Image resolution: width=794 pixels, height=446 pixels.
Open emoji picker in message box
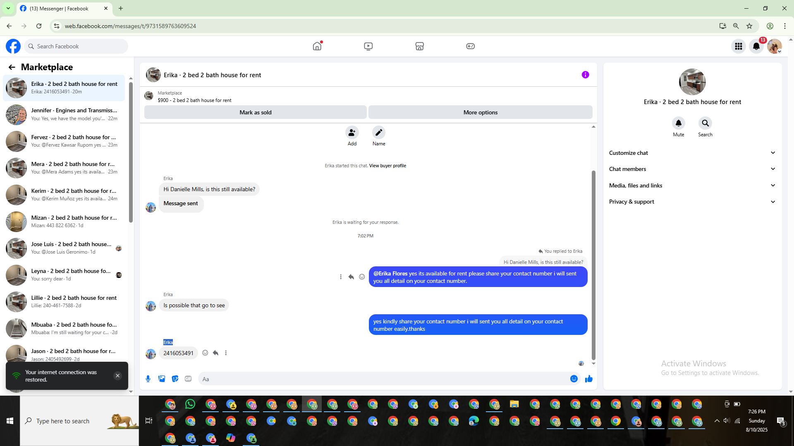tap(574, 379)
